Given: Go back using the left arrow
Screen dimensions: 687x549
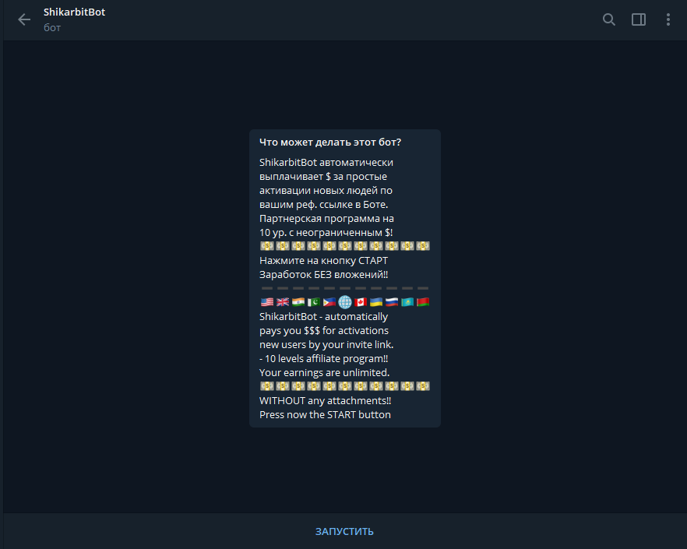Looking at the screenshot, I should (24, 19).
